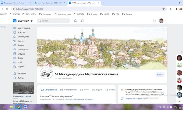Screen dimensions: 183x137
Task: Open the Вы подписаны subscription menu
Action: click(65, 78)
